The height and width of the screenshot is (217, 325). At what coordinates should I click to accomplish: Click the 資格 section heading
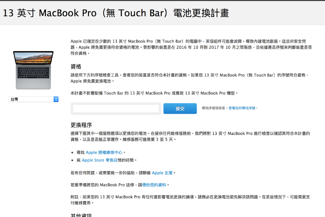[x=76, y=66]
